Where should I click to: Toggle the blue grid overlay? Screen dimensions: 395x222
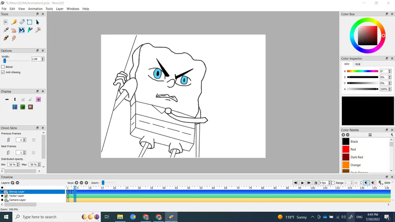click(15, 107)
